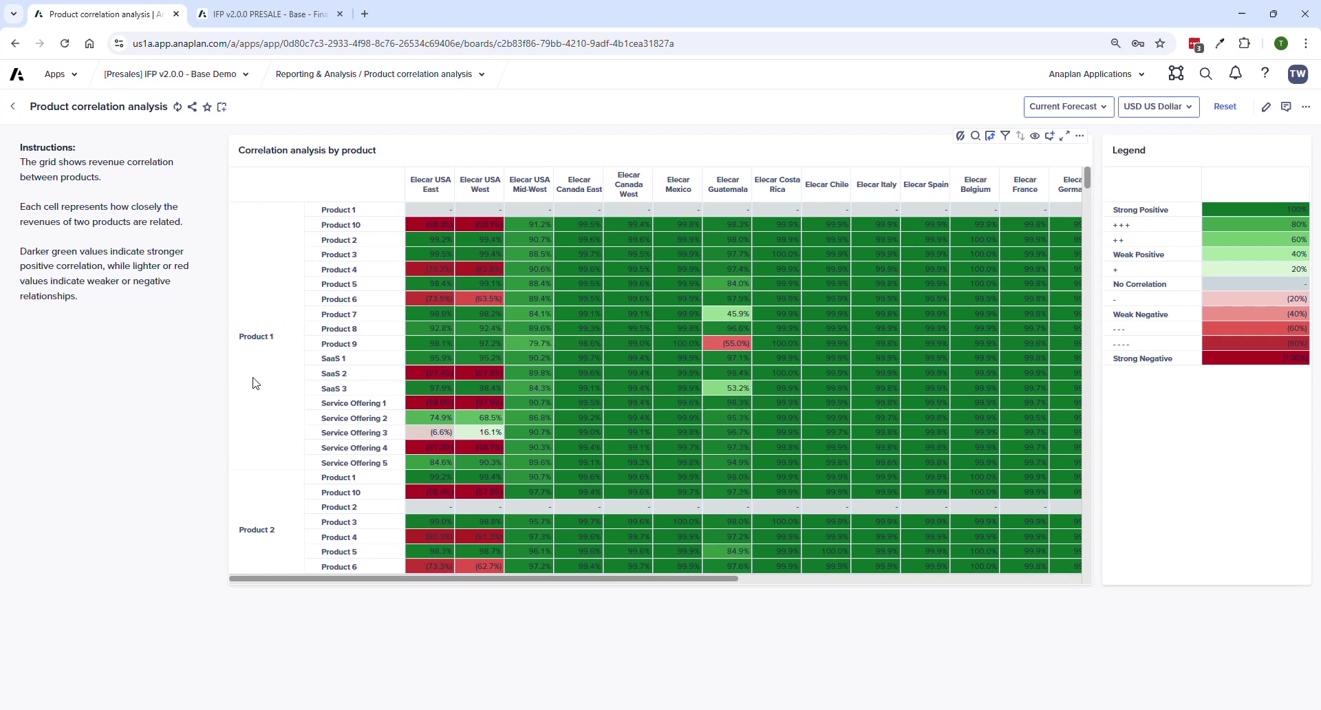
Task: Open sort options for the grid
Action: pyautogui.click(x=1021, y=136)
